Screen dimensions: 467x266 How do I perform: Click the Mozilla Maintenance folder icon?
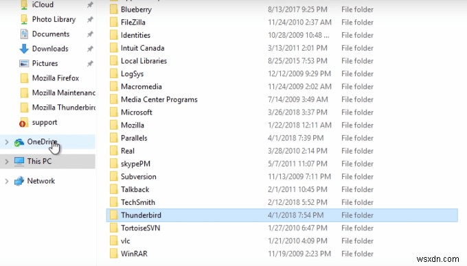point(24,93)
